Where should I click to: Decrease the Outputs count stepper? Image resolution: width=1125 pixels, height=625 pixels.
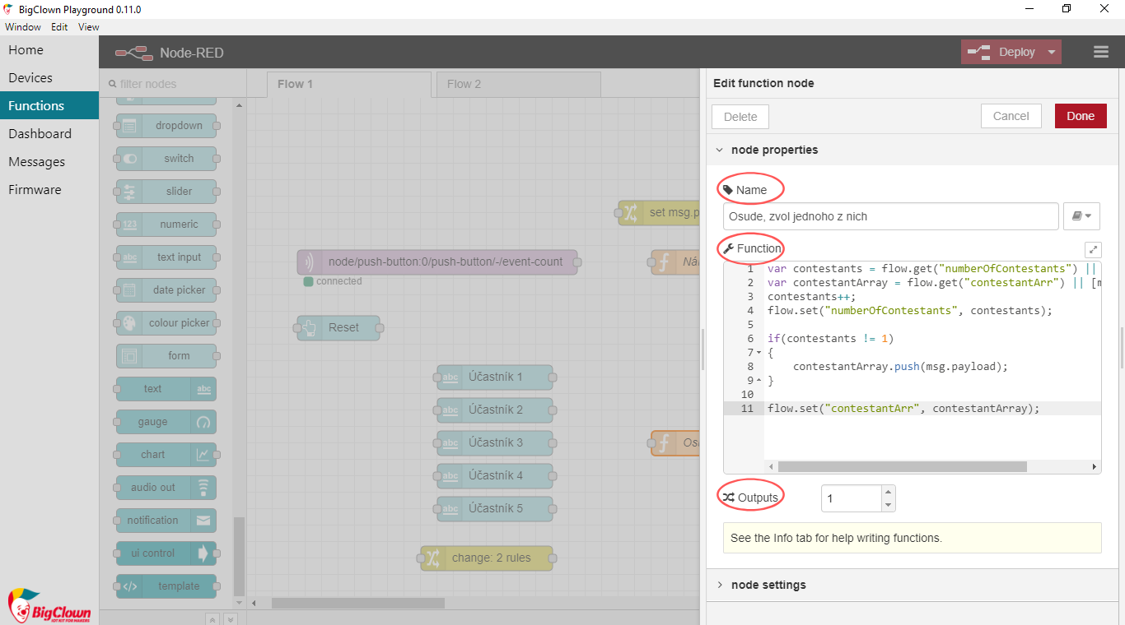[x=888, y=504]
